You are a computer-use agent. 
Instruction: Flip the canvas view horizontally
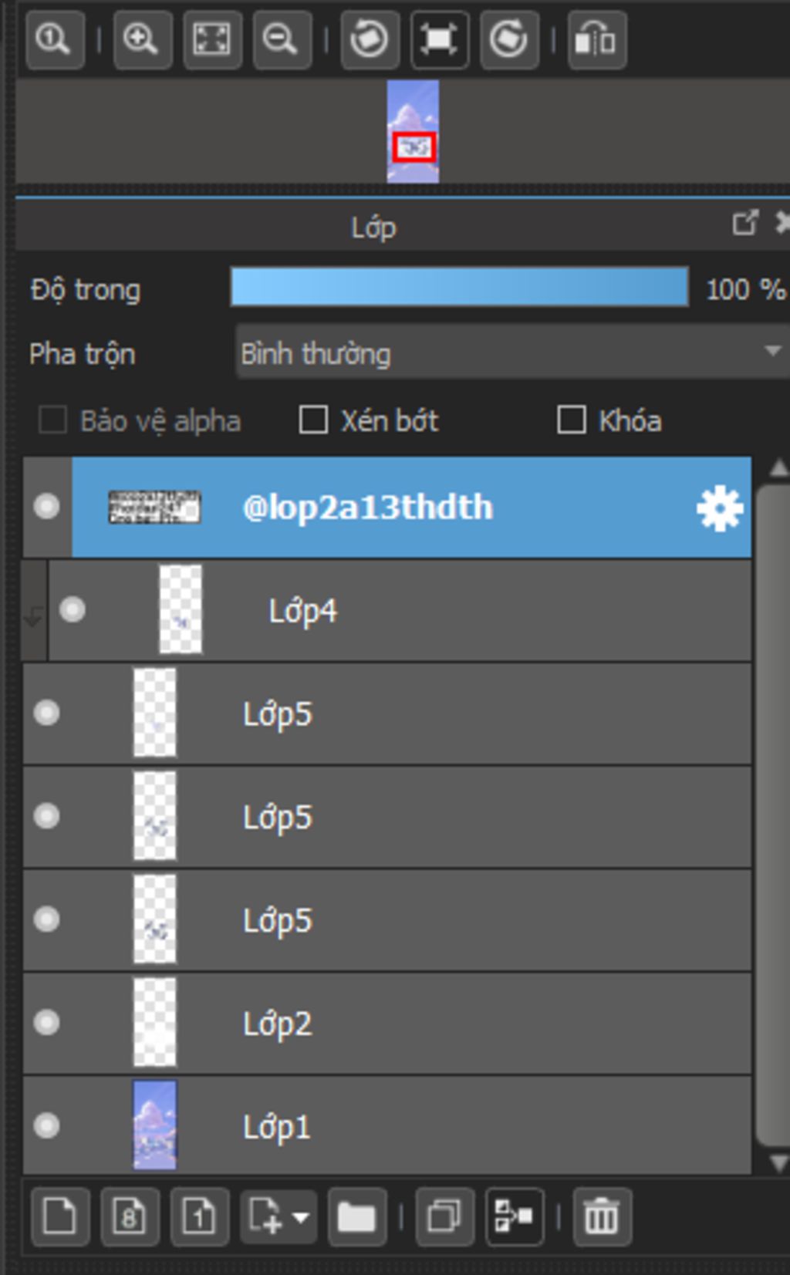[x=596, y=39]
